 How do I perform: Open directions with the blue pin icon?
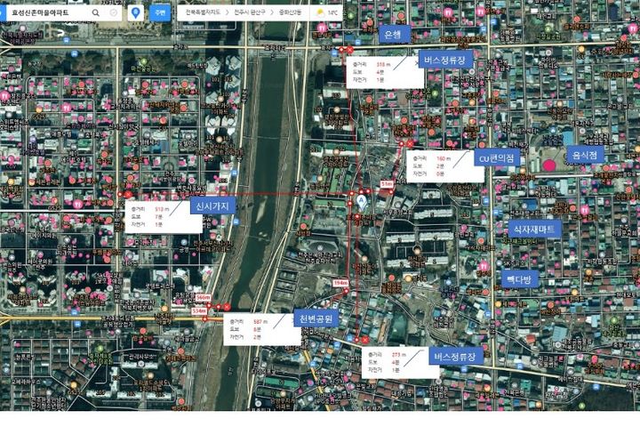pos(135,13)
